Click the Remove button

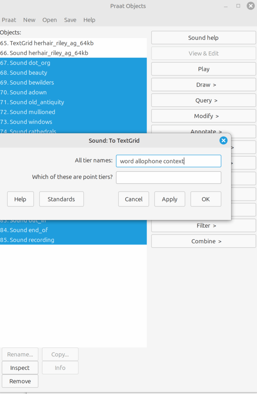coord(20,381)
